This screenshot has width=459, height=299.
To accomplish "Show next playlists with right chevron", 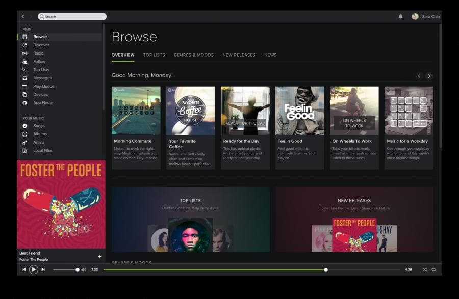I will (429, 76).
